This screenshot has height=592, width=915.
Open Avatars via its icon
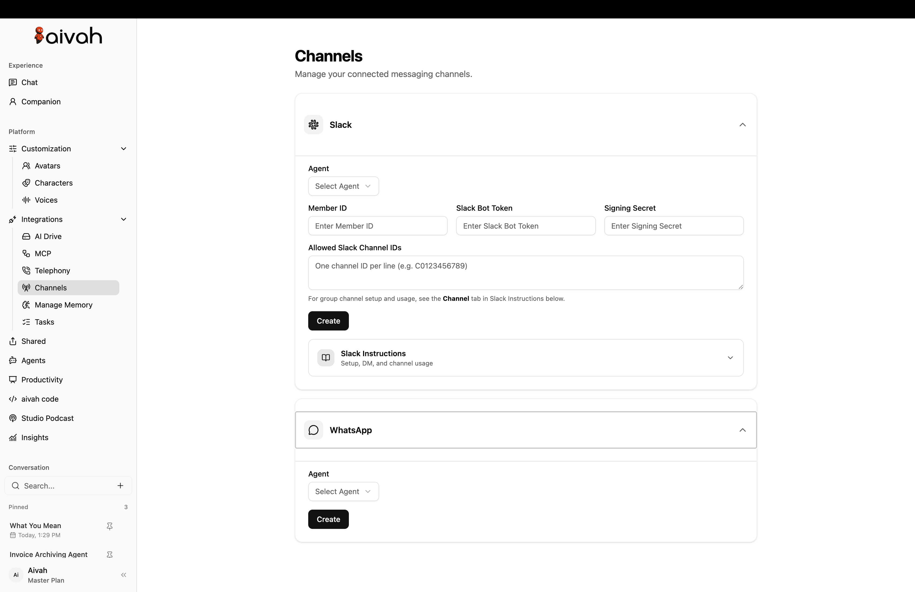coord(26,166)
